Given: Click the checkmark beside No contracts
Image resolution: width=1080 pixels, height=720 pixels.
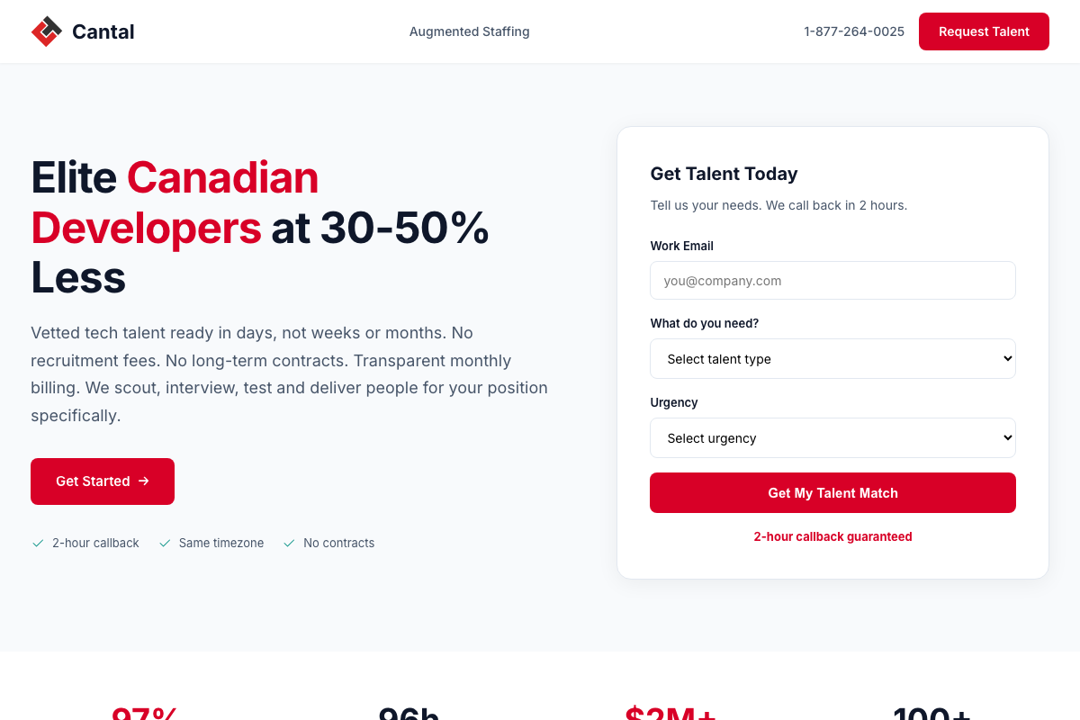Looking at the screenshot, I should [289, 544].
